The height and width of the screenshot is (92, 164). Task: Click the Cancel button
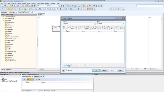[104, 71]
